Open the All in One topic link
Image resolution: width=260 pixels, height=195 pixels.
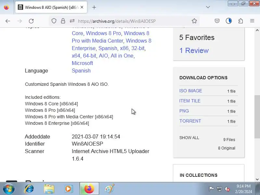point(122,56)
